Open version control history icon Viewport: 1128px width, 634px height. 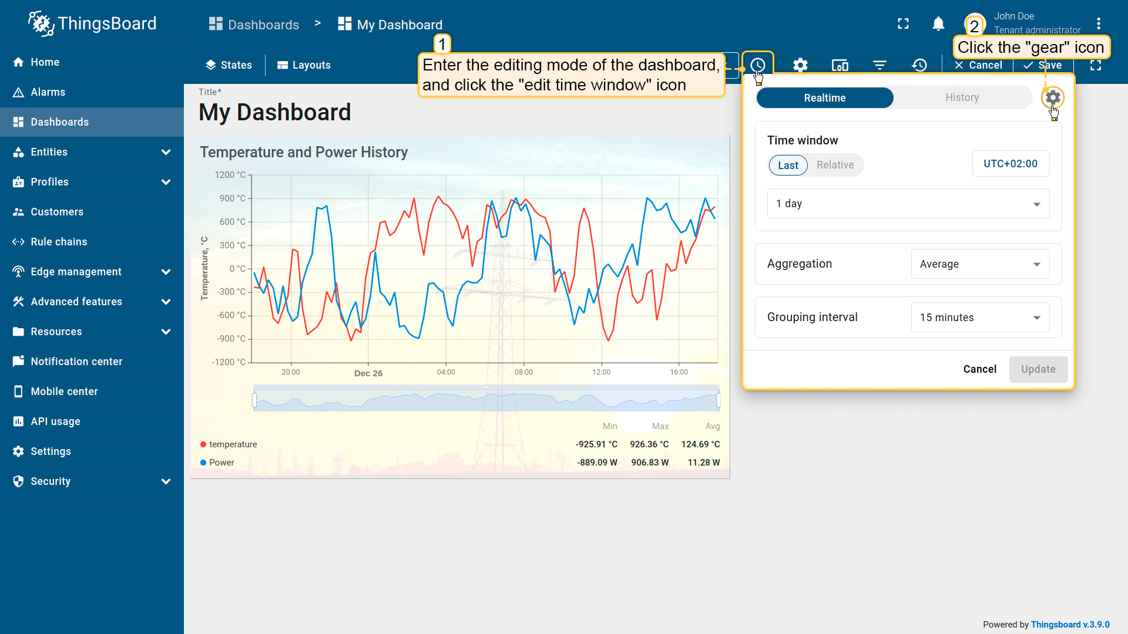919,65
